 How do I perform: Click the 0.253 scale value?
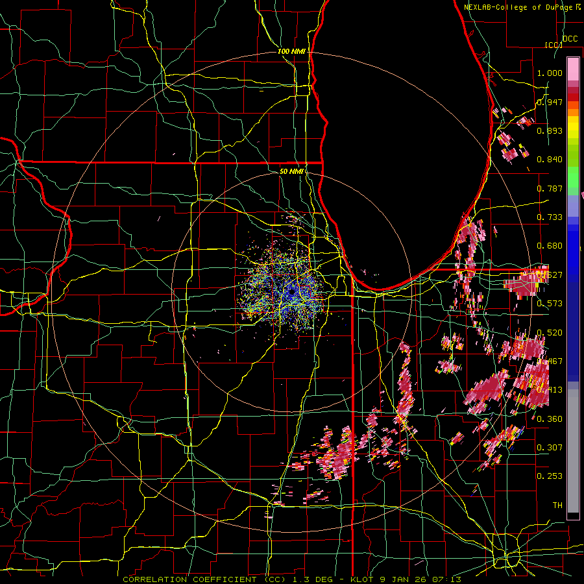550,476
